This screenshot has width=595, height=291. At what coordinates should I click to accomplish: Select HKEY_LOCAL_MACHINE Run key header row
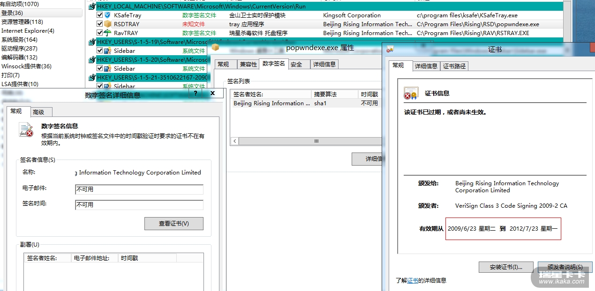tap(326, 7)
